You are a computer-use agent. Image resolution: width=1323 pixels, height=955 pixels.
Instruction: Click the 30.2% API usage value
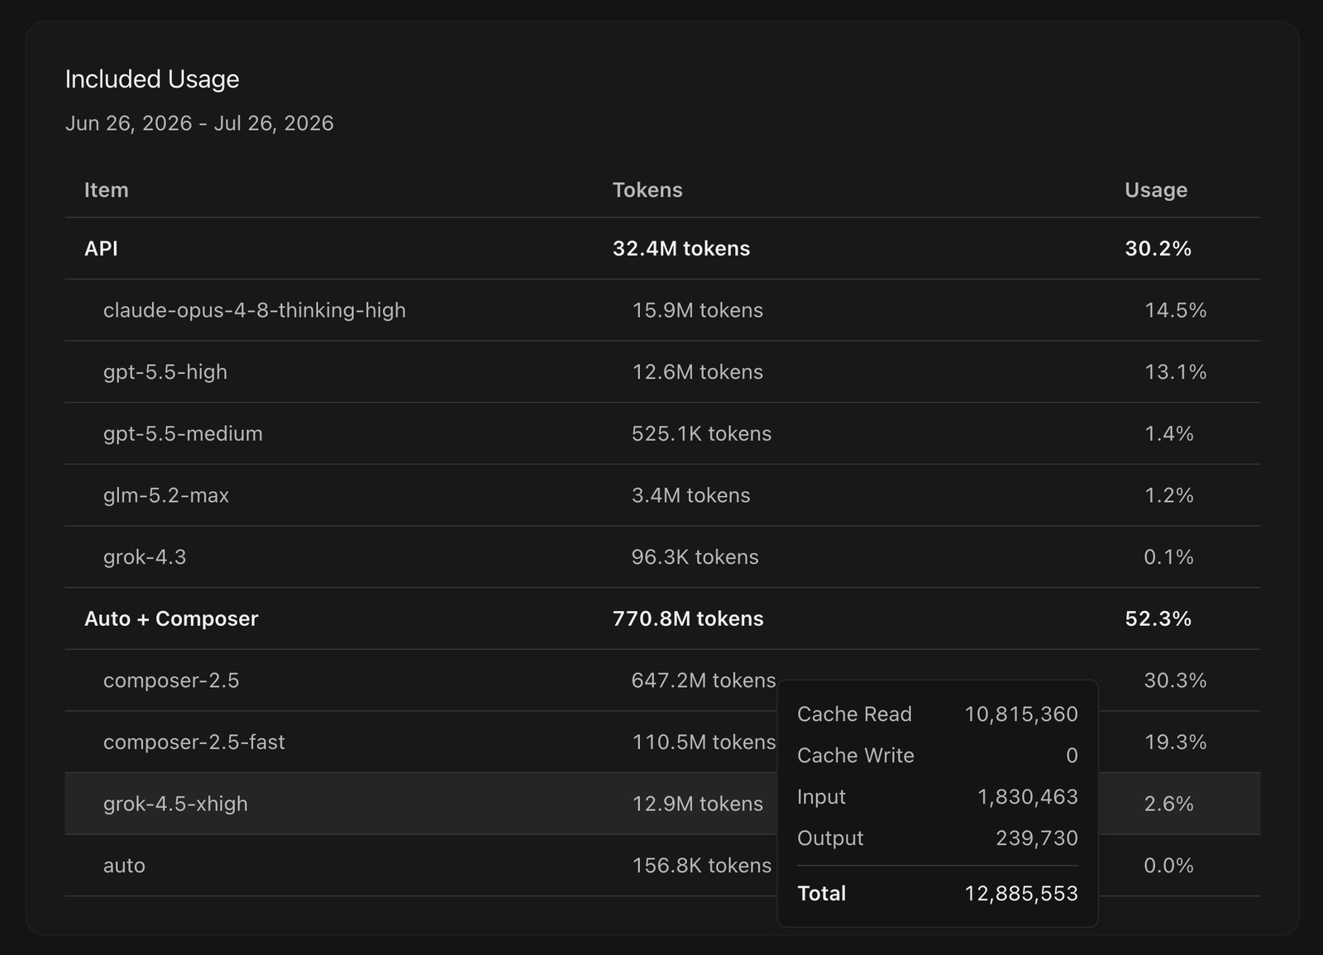tap(1158, 249)
